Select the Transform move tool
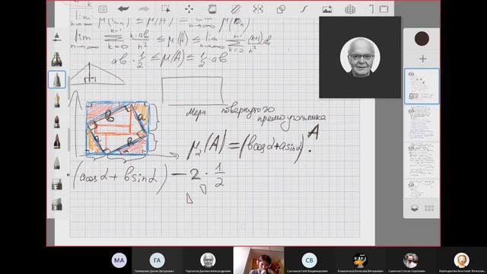This screenshot has height=274, width=487. [x=189, y=9]
